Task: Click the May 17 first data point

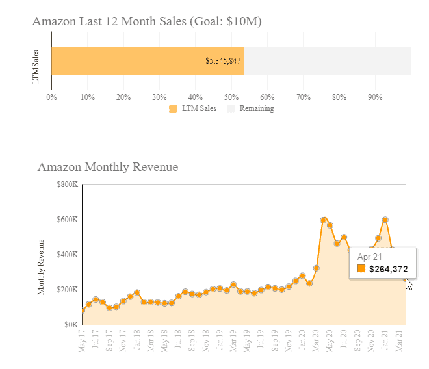Action: 83,310
